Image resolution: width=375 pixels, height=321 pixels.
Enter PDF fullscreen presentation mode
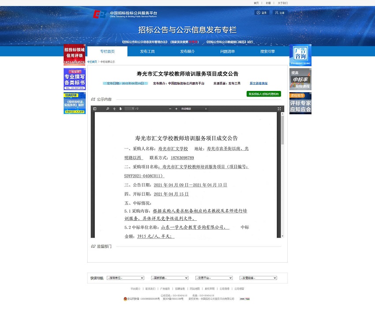[x=279, y=108]
